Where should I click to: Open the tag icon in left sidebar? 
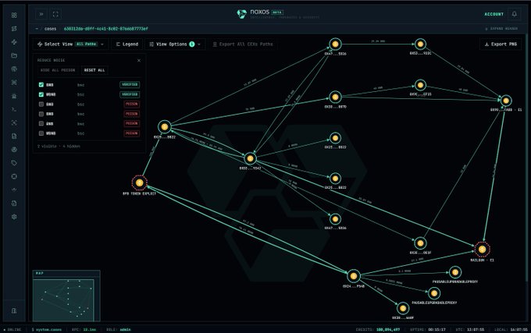(14, 163)
